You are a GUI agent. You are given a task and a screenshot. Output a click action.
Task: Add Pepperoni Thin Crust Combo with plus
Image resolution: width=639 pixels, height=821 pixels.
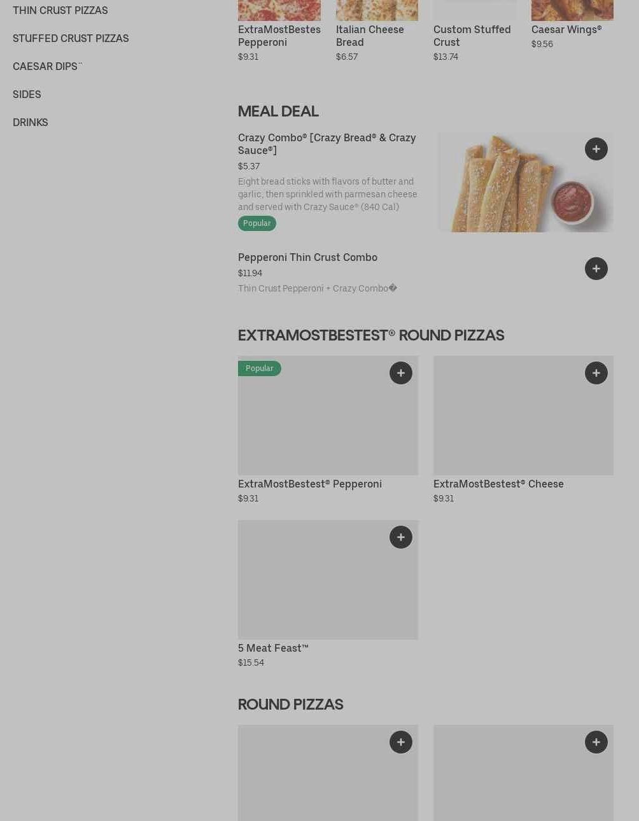[596, 269]
